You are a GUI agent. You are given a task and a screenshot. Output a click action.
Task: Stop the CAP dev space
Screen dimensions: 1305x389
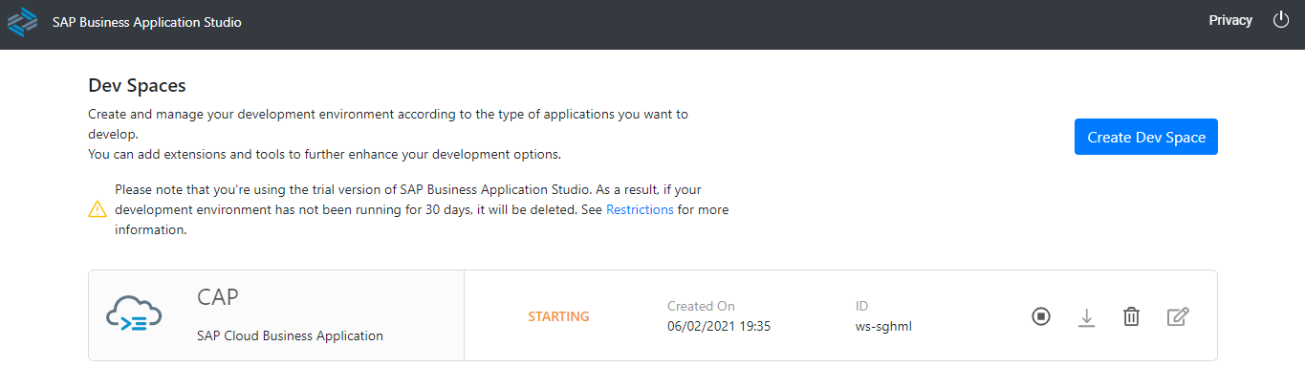[x=1041, y=316]
